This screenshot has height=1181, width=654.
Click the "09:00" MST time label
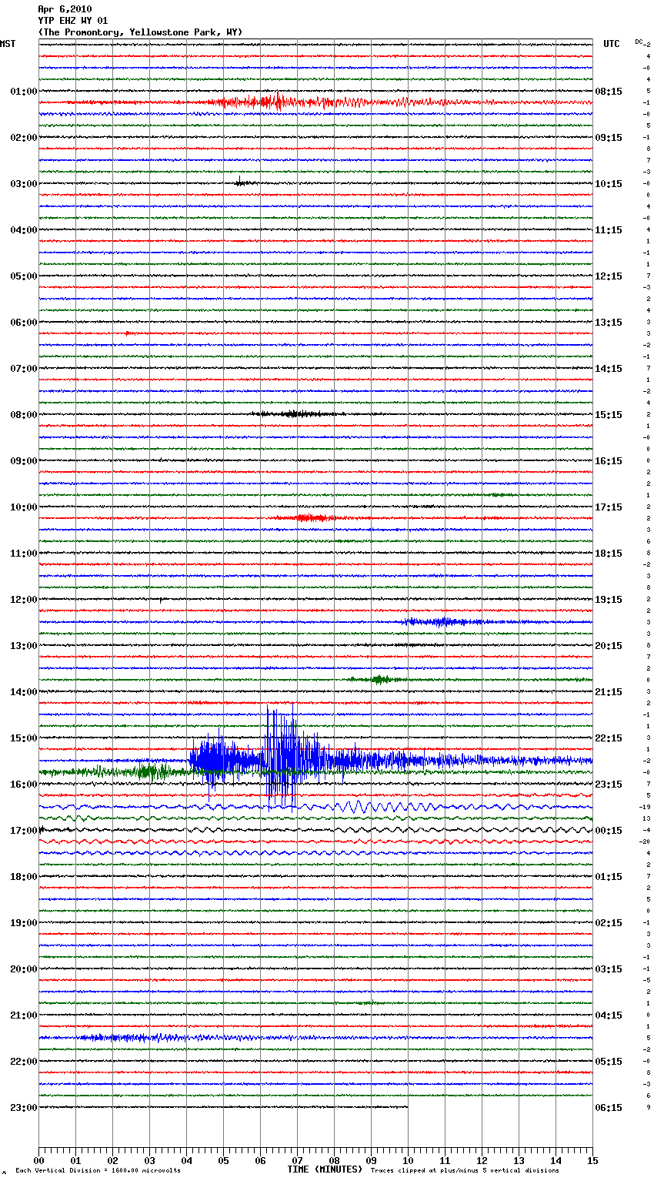(x=23, y=461)
